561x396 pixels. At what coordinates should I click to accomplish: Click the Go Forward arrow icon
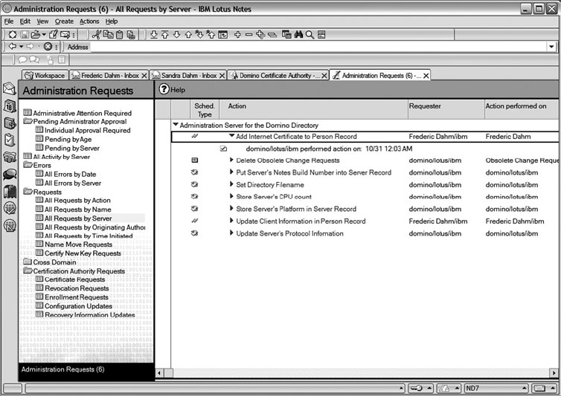(30, 47)
